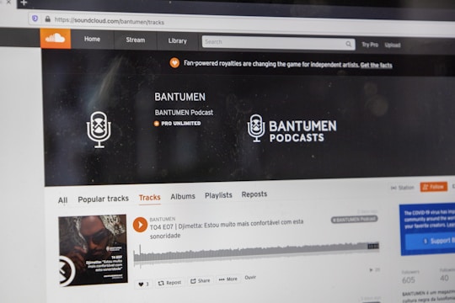
Task: Click the Try Pro link
Action: [x=370, y=45]
